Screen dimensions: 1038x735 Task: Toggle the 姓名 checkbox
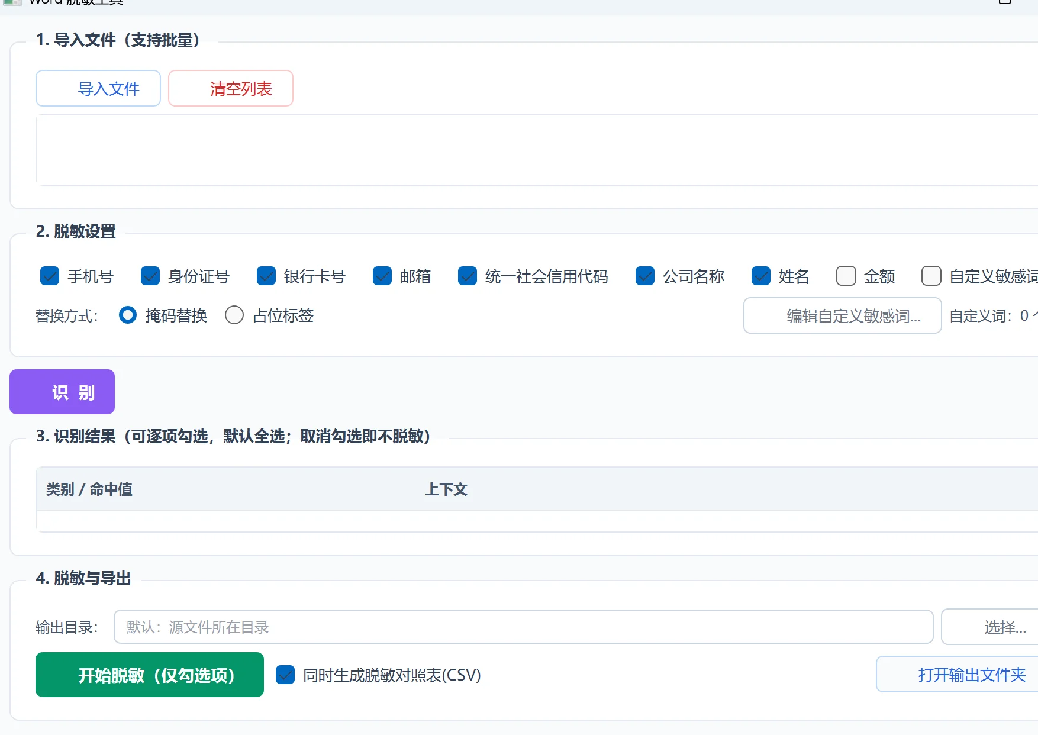click(x=761, y=276)
